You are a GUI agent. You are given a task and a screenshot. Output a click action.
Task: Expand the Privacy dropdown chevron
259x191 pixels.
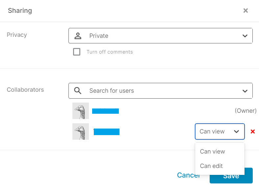[245, 36]
